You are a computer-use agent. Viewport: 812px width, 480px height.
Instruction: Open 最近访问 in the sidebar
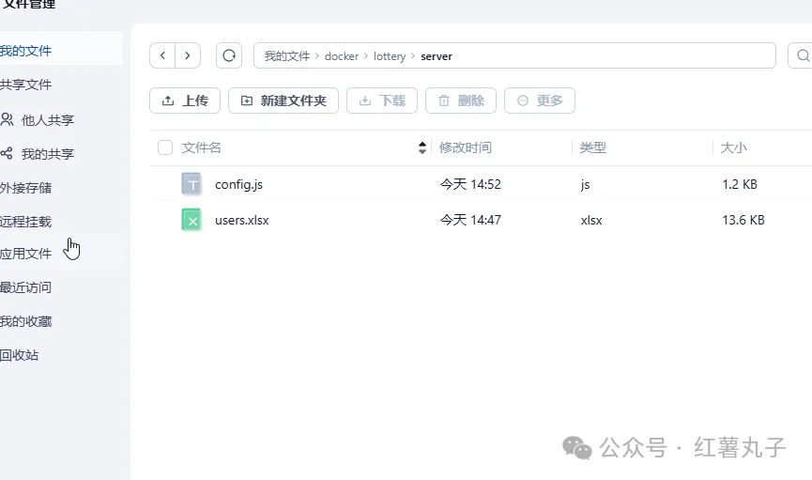26,287
